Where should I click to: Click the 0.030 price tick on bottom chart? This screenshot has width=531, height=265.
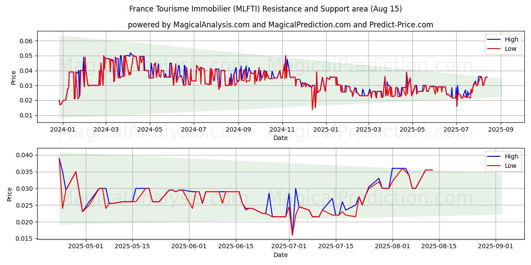25,189
